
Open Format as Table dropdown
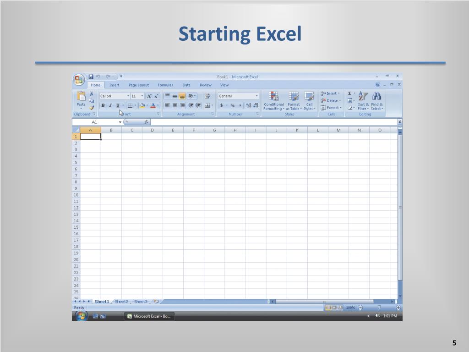tap(294, 101)
